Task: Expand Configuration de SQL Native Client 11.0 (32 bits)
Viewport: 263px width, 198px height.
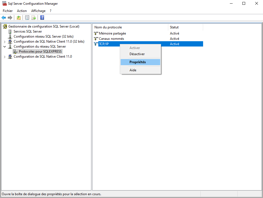Action: pos(4,42)
